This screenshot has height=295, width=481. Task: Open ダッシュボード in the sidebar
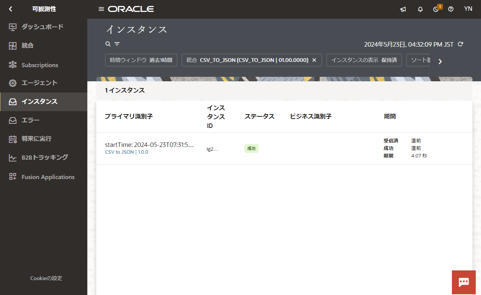(42, 27)
